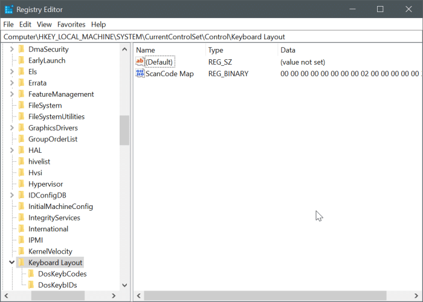Select the International key label
The width and height of the screenshot is (423, 302).
coord(48,229)
